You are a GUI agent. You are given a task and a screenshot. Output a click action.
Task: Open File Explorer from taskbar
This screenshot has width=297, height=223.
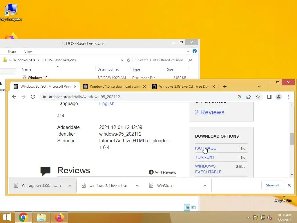(x=41, y=217)
